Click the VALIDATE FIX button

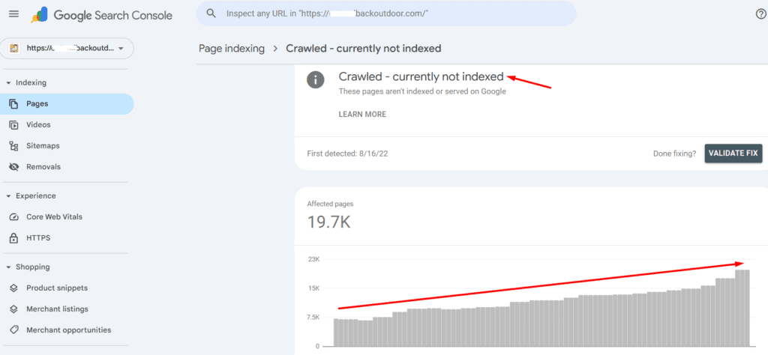pos(733,154)
